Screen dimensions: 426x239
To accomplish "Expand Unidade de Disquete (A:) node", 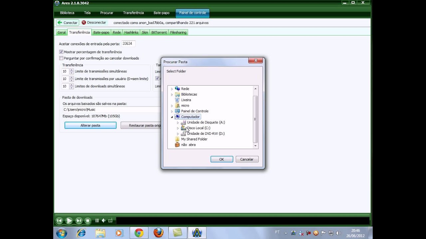I will pos(178,123).
